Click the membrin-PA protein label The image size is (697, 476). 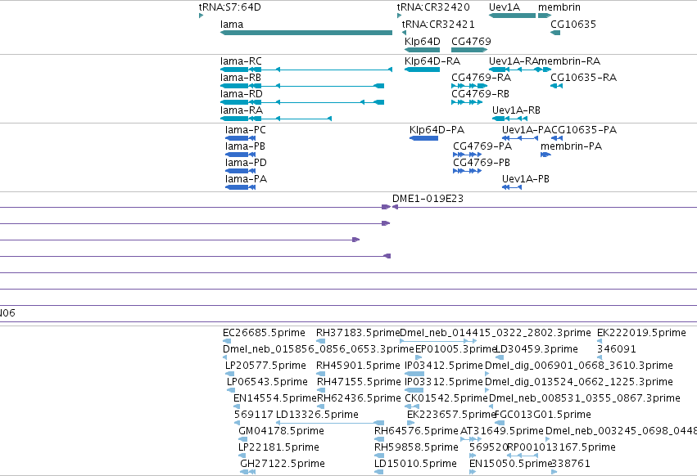click(x=571, y=146)
